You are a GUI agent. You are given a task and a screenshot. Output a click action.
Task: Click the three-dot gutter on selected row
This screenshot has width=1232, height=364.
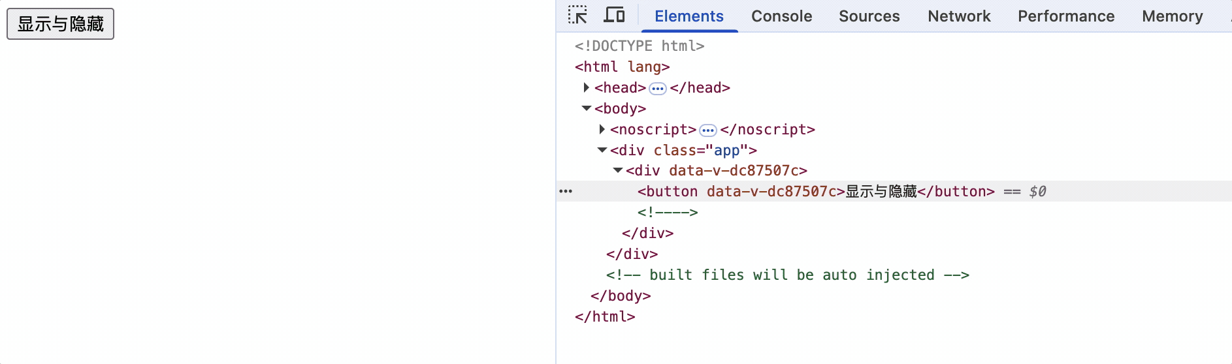(x=566, y=191)
